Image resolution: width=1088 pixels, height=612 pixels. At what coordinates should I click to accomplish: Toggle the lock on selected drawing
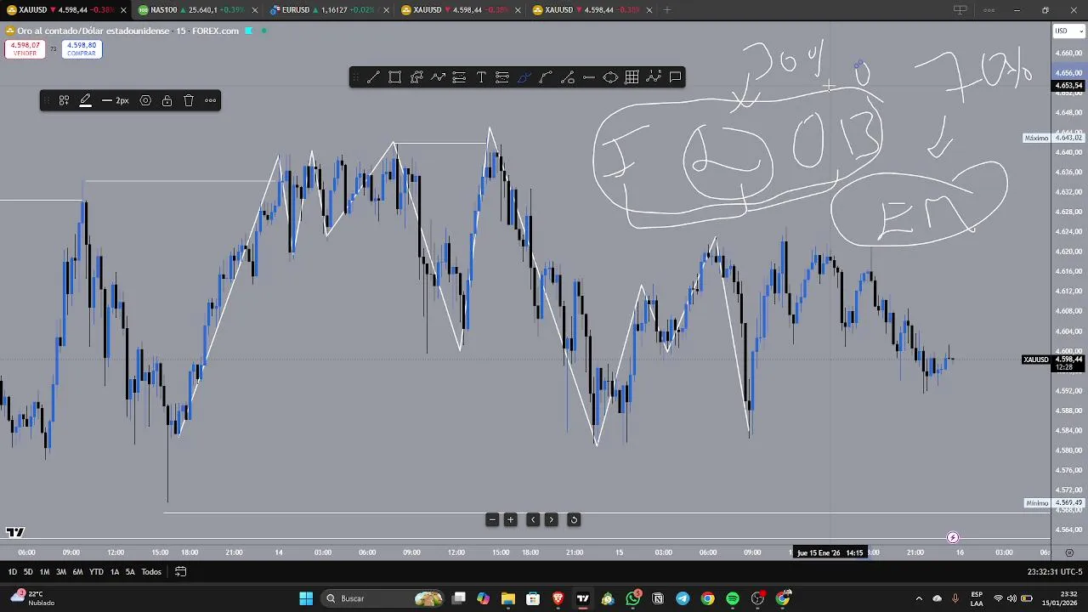click(x=167, y=100)
